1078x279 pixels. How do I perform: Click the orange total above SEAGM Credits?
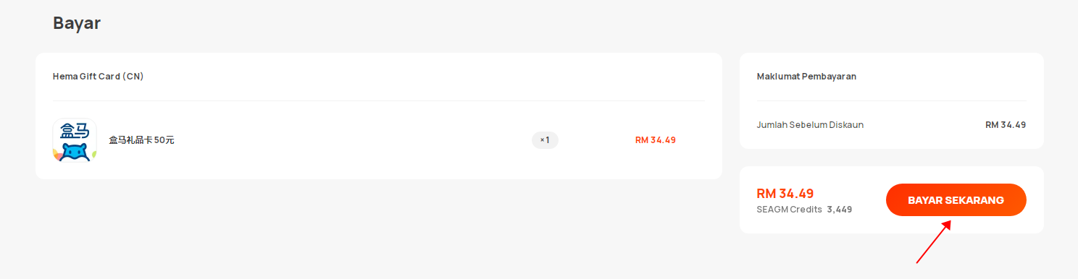pos(785,194)
